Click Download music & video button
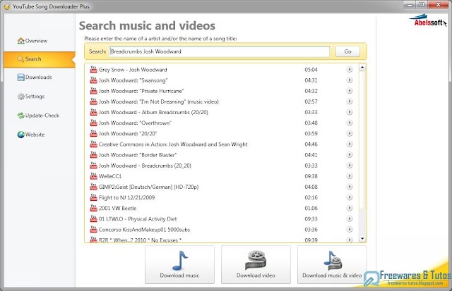Image resolution: width=452 pixels, height=291 pixels. [332, 264]
